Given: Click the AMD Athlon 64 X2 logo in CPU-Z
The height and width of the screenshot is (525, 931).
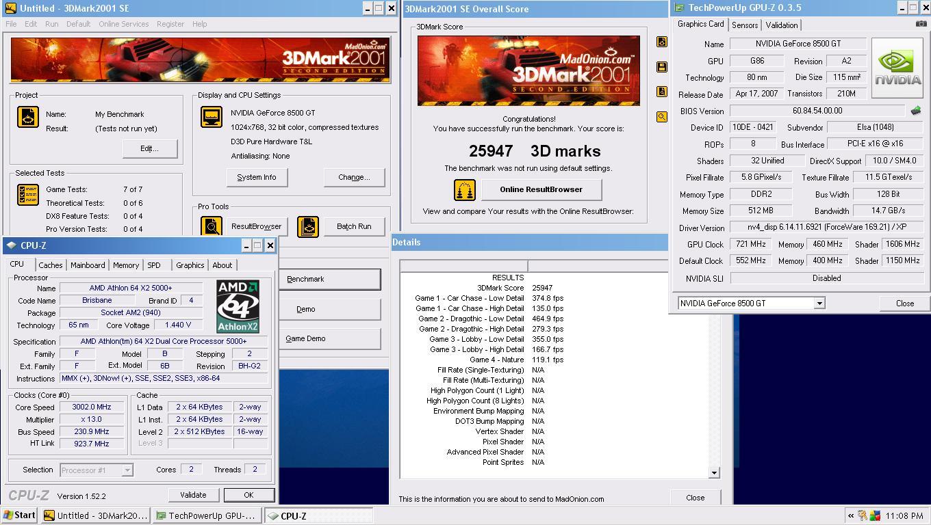Looking at the screenshot, I should (238, 306).
